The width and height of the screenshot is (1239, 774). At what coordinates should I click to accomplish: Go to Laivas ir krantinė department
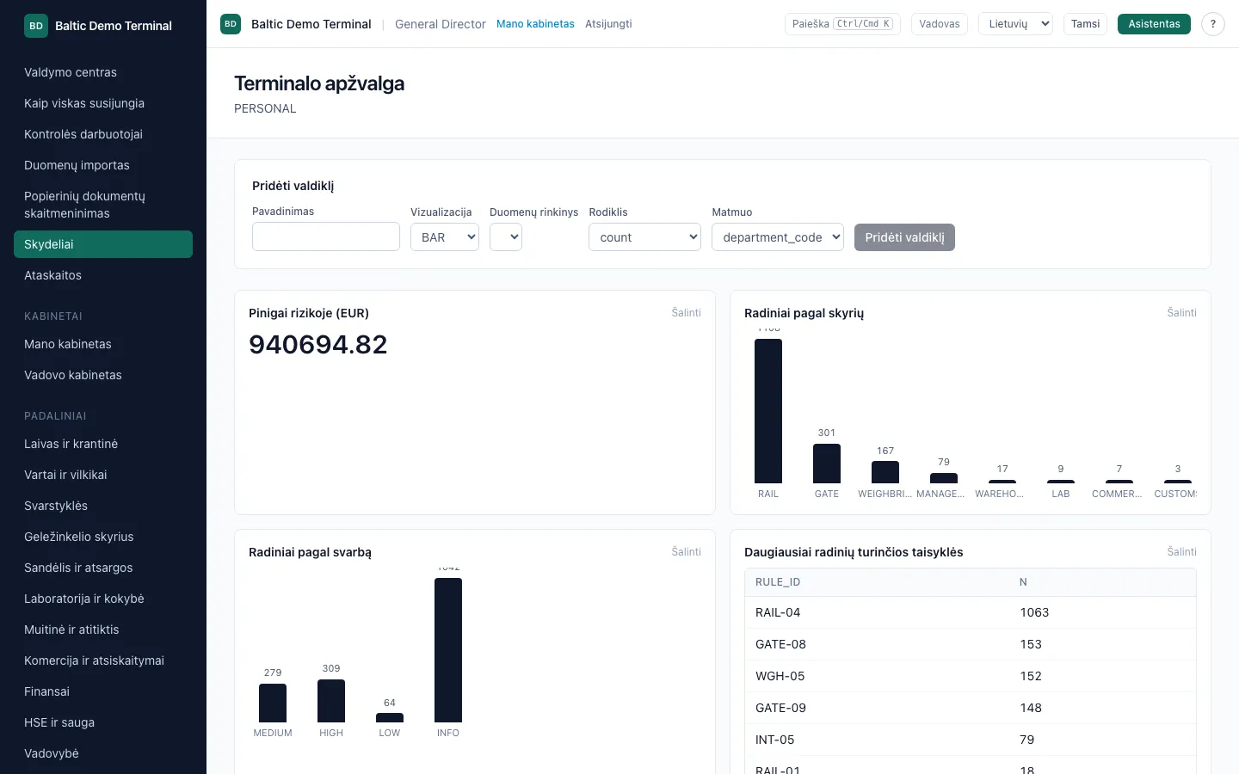[103, 444]
